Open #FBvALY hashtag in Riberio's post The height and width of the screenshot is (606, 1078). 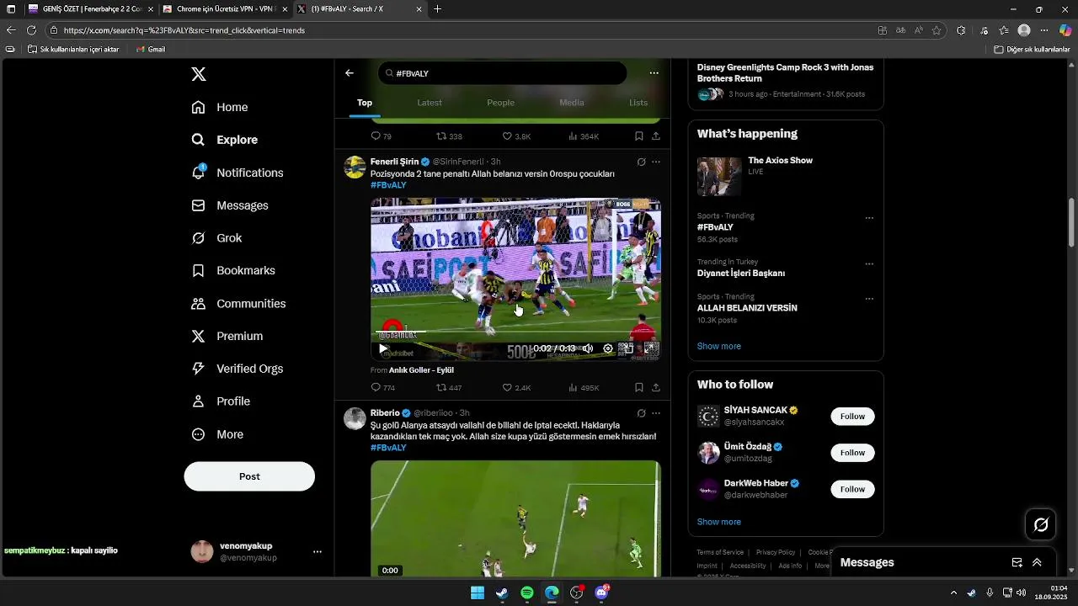click(x=388, y=448)
